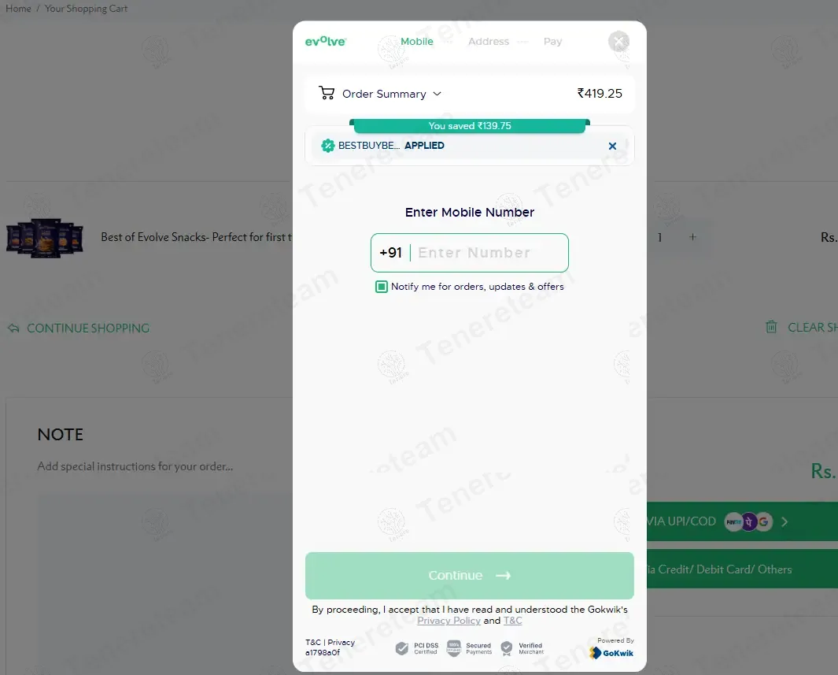This screenshot has width=838, height=675.
Task: Switch to the Address step tab
Action: (x=489, y=41)
